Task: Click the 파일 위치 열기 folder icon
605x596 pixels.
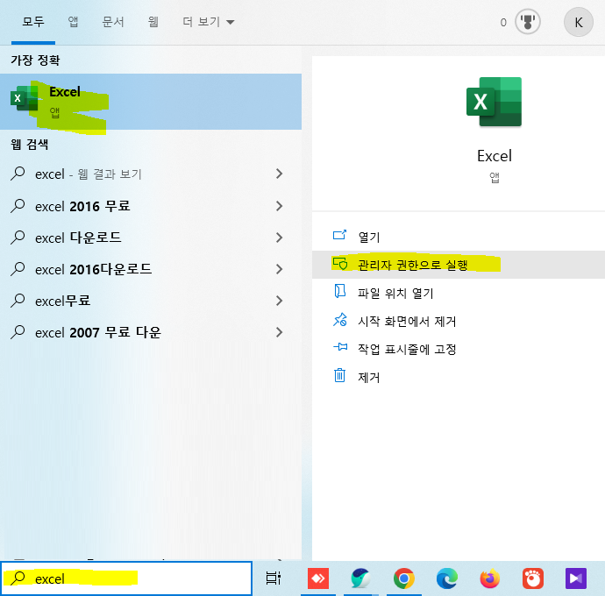Action: 339,292
